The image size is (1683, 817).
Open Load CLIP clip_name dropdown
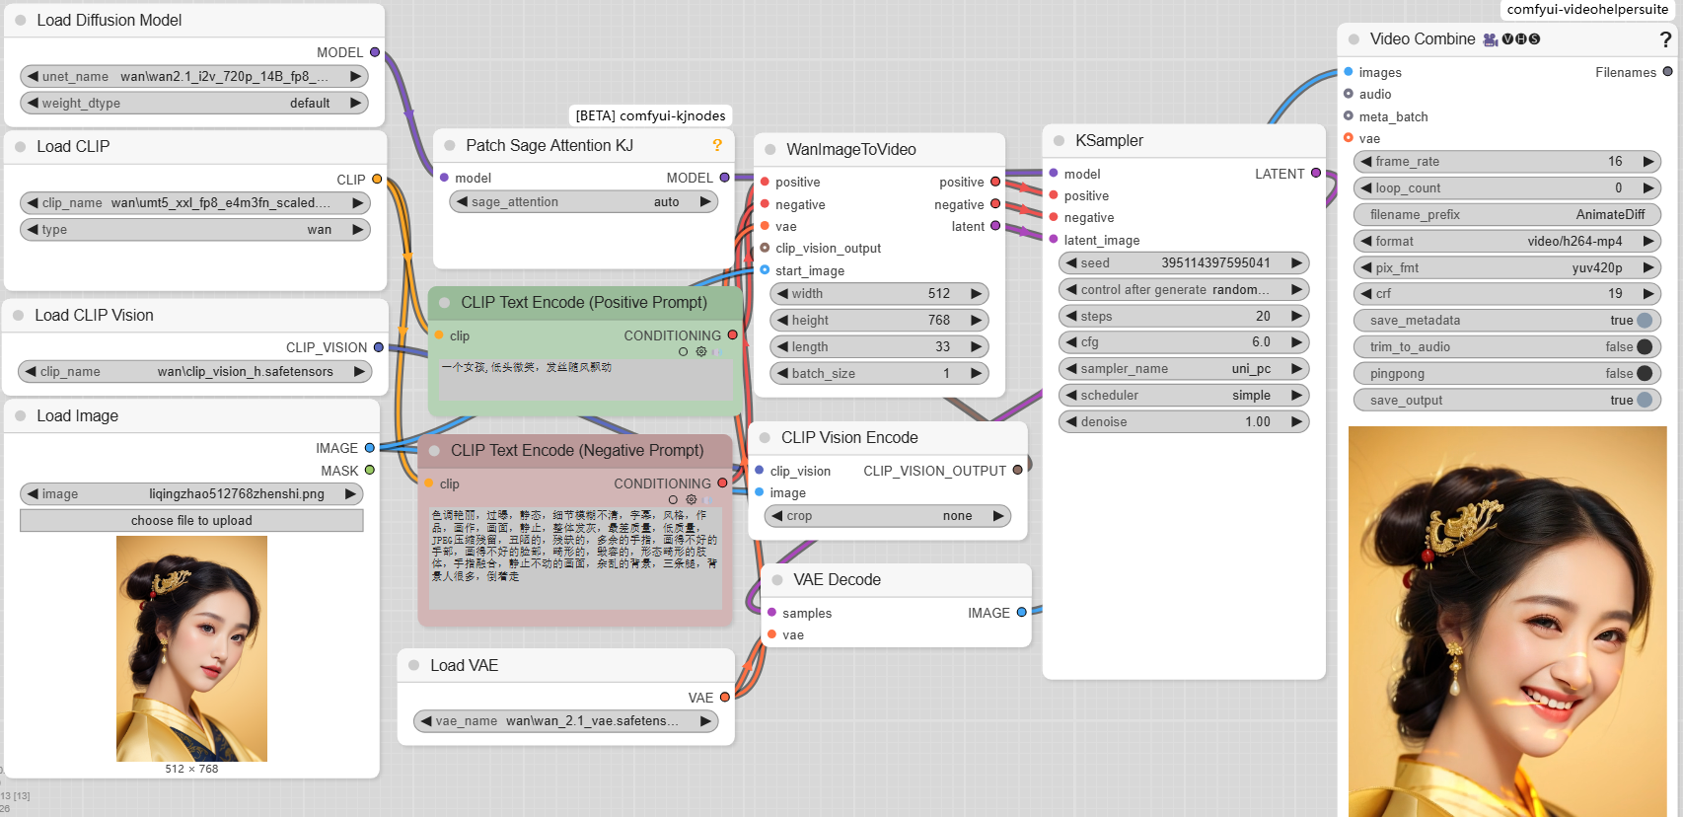(x=195, y=202)
